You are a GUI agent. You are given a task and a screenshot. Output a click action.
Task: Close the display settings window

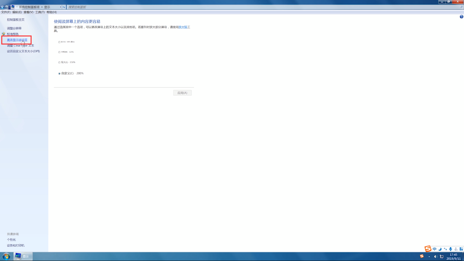[458, 2]
